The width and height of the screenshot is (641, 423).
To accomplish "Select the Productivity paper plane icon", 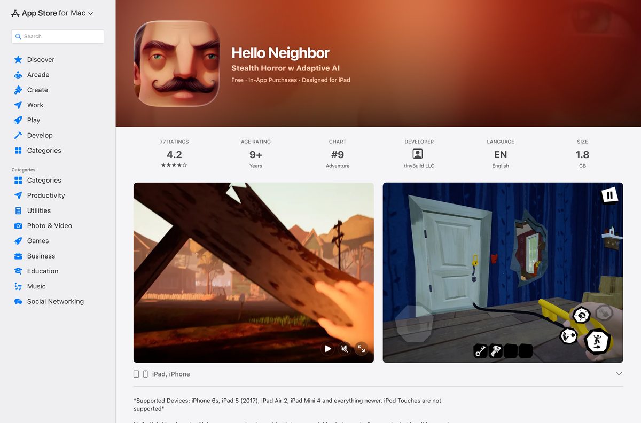I will [18, 195].
